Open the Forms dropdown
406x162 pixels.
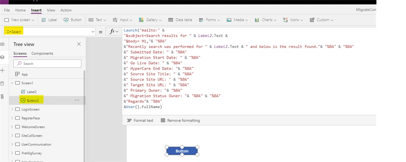pyautogui.click(x=209, y=20)
